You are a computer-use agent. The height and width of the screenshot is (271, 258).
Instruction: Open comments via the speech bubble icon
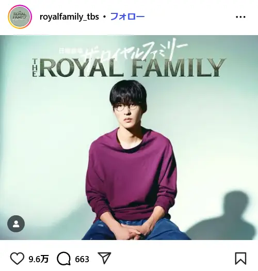coord(64,259)
